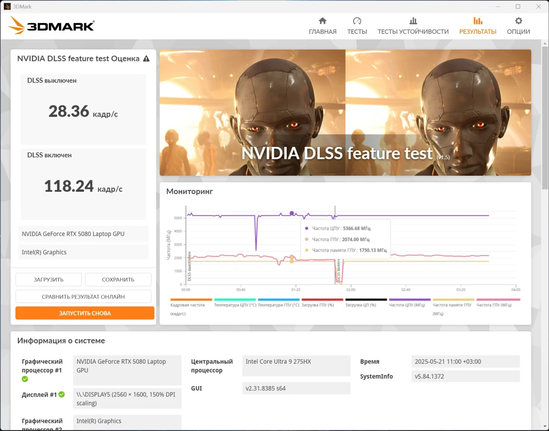
Task: Click the purple CPU frequency data point marker
Action: point(292,214)
